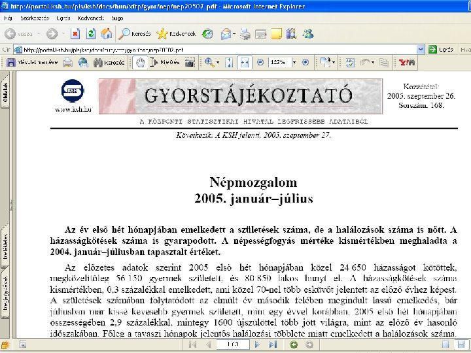471x353 pixels.
Task: Click the red Yahoo toolbar button
Action: click(406, 63)
